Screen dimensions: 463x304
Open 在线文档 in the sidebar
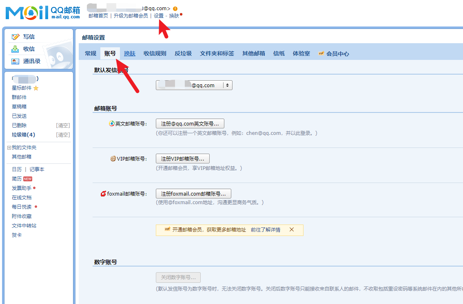click(22, 198)
